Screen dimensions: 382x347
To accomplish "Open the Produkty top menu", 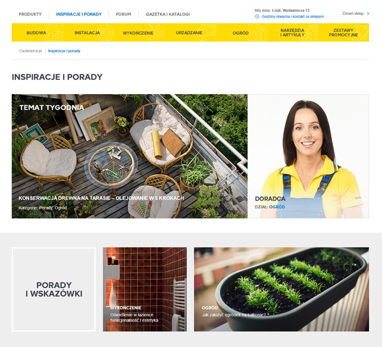I will (x=30, y=14).
